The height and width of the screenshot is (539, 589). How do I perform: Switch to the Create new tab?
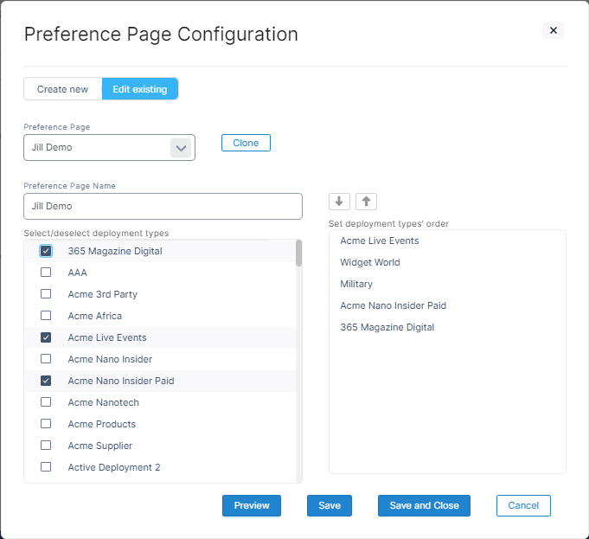[62, 89]
